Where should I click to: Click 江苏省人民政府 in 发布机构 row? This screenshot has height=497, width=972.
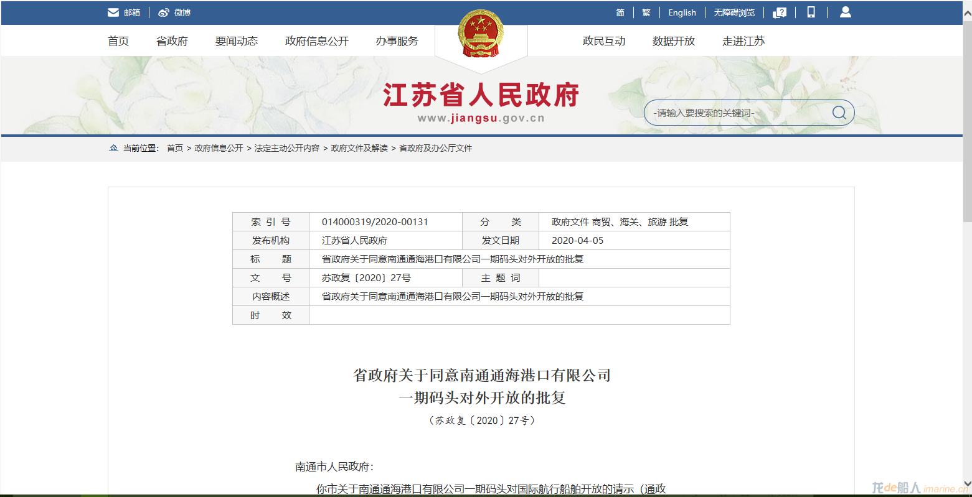[354, 241]
